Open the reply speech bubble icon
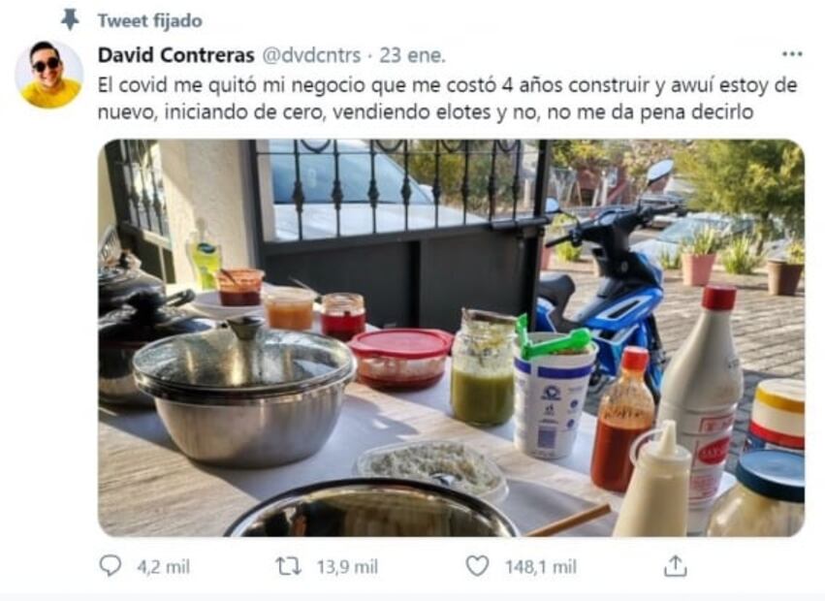825x601 pixels. (x=111, y=566)
